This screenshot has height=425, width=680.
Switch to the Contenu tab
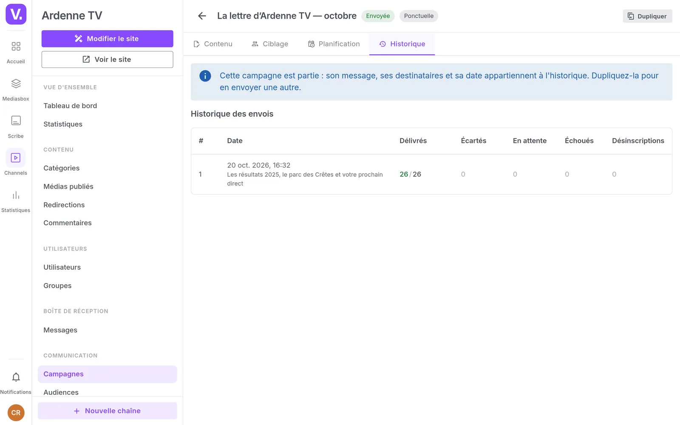point(213,44)
